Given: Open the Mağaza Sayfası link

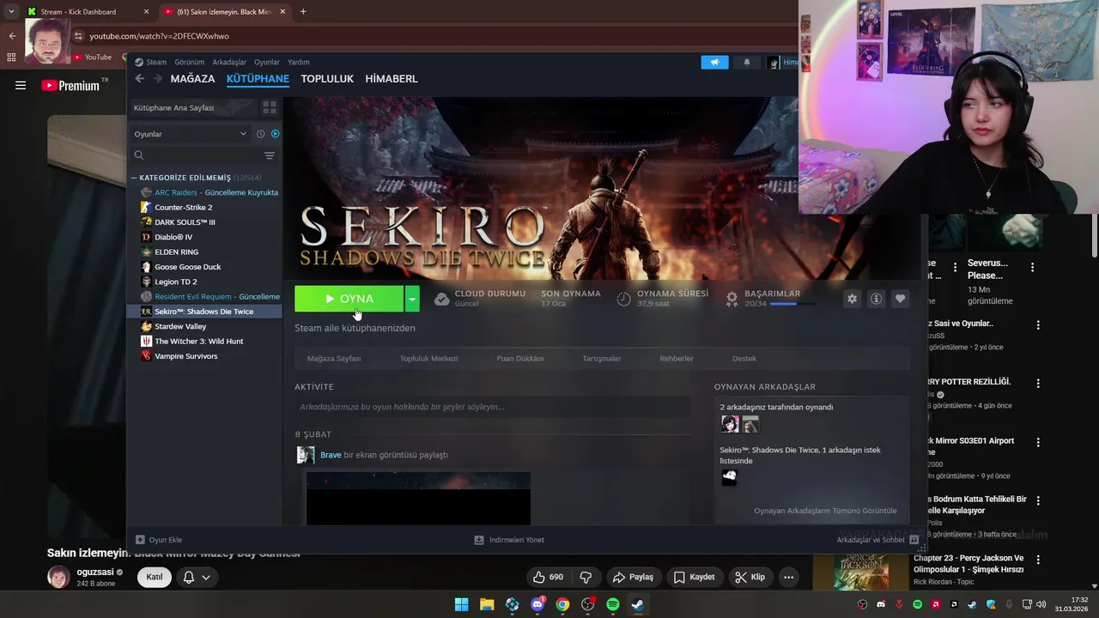Looking at the screenshot, I should (334, 358).
